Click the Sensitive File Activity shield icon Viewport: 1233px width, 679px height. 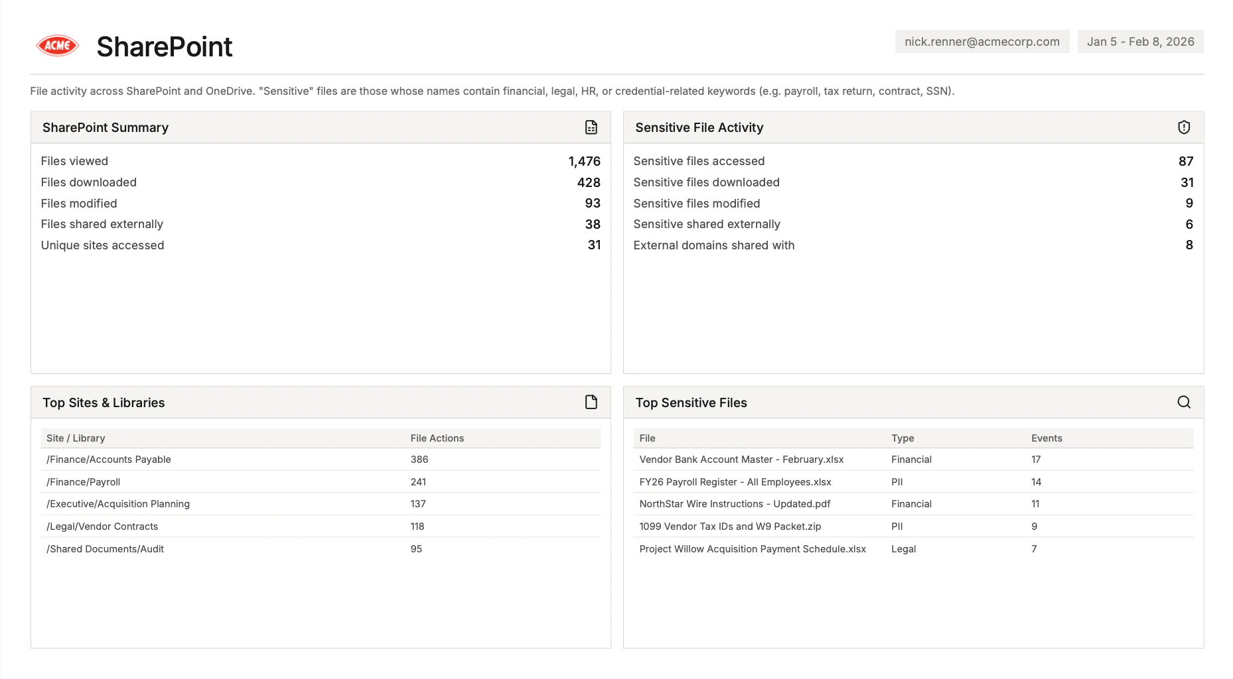click(x=1183, y=127)
